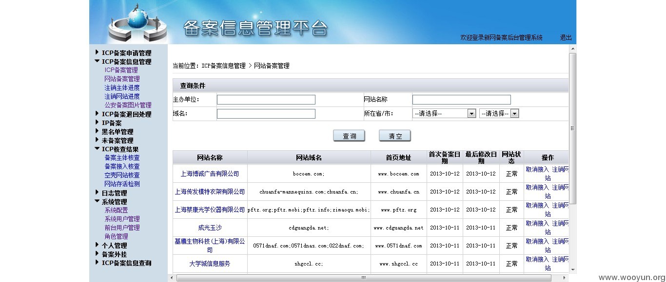Viewport: 666px width, 282px height.
Task: Click the vertical scrollbar up arrow
Action: click(573, 49)
